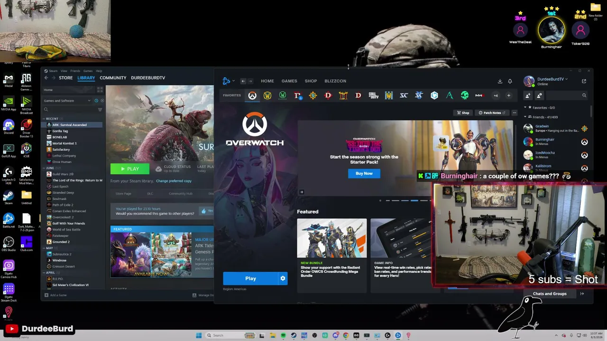The width and height of the screenshot is (607, 341).
Task: Switch Steam library to grid collections view
Action: (100, 90)
